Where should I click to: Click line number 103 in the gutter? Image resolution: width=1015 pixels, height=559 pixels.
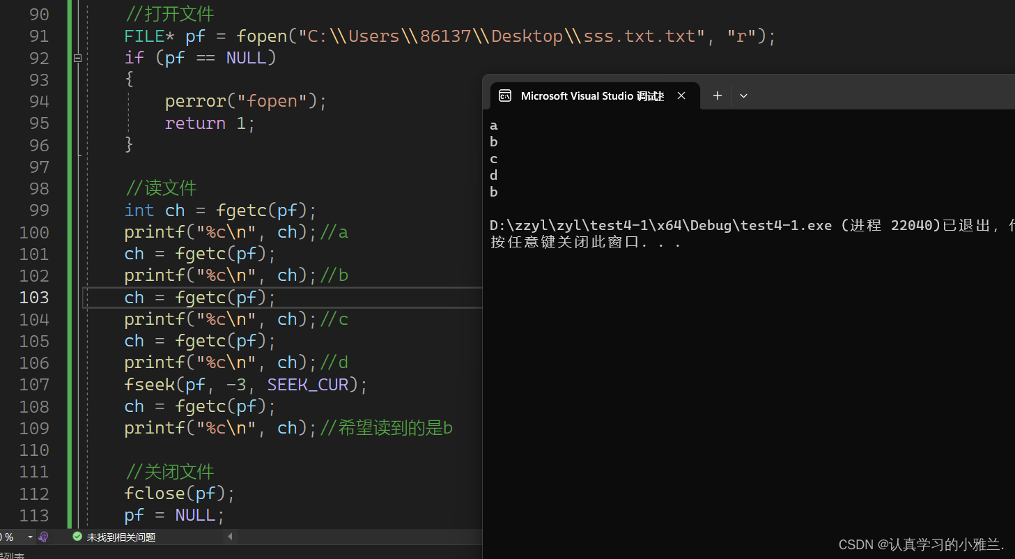(x=34, y=298)
